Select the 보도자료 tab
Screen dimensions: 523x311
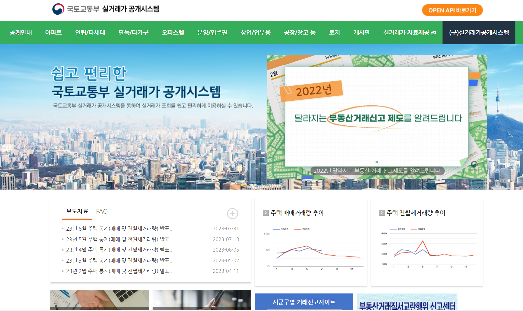pos(77,212)
